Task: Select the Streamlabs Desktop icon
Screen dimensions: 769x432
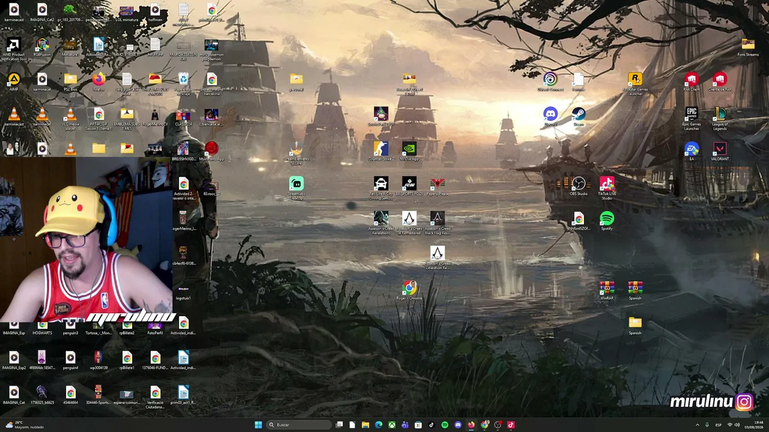Action: pos(296,188)
